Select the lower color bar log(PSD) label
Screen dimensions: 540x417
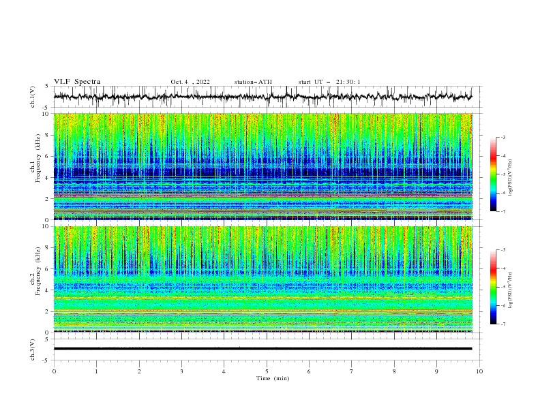pyautogui.click(x=511, y=290)
